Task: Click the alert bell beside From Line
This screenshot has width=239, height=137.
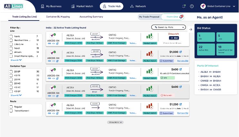Action: pos(181,17)
